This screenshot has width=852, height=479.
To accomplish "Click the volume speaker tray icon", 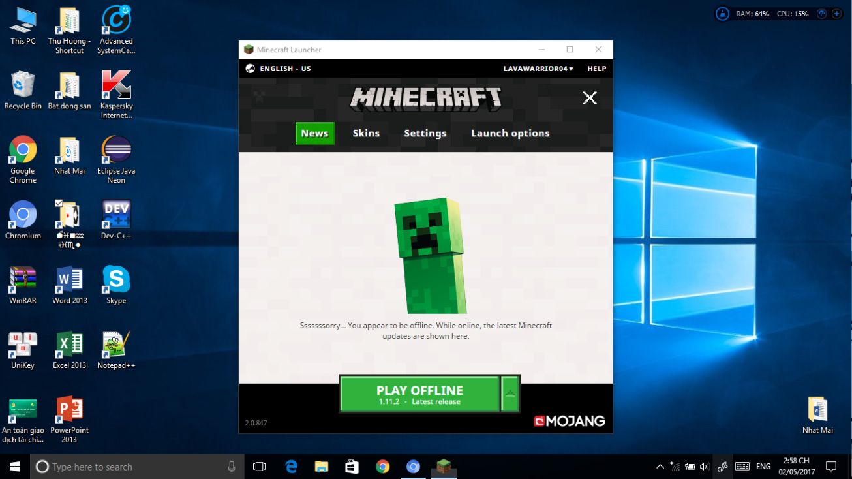I will (705, 467).
